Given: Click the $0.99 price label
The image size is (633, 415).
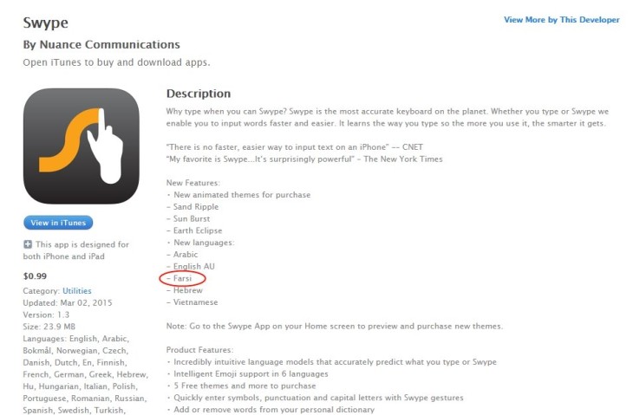Looking at the screenshot, I should pyautogui.click(x=35, y=276).
